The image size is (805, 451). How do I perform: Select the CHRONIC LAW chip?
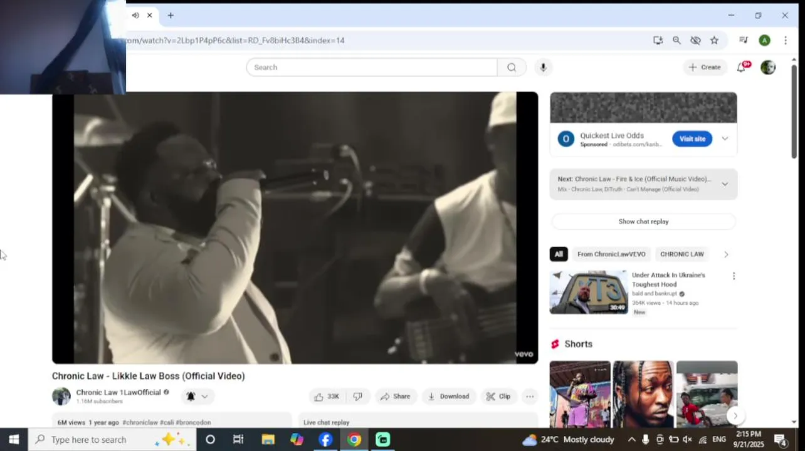click(682, 254)
